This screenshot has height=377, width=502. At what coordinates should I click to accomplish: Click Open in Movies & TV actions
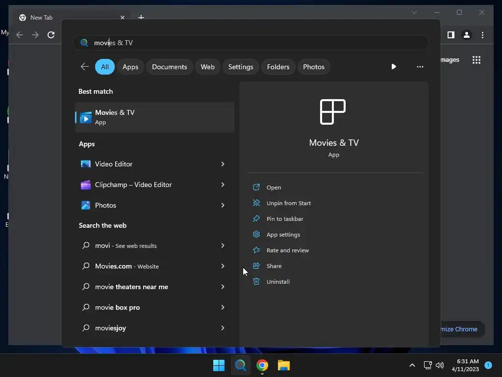[274, 188]
